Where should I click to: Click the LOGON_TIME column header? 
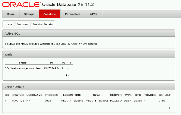pos(72,95)
